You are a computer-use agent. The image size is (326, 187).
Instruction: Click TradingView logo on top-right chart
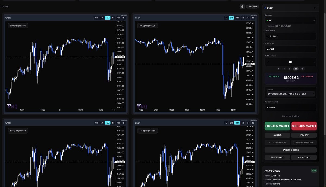(x=139, y=105)
